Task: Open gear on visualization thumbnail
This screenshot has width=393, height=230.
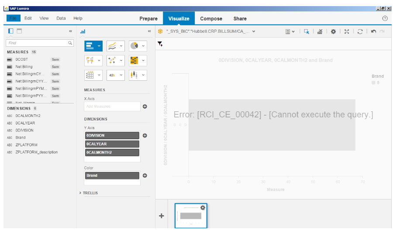Action: tap(203, 208)
